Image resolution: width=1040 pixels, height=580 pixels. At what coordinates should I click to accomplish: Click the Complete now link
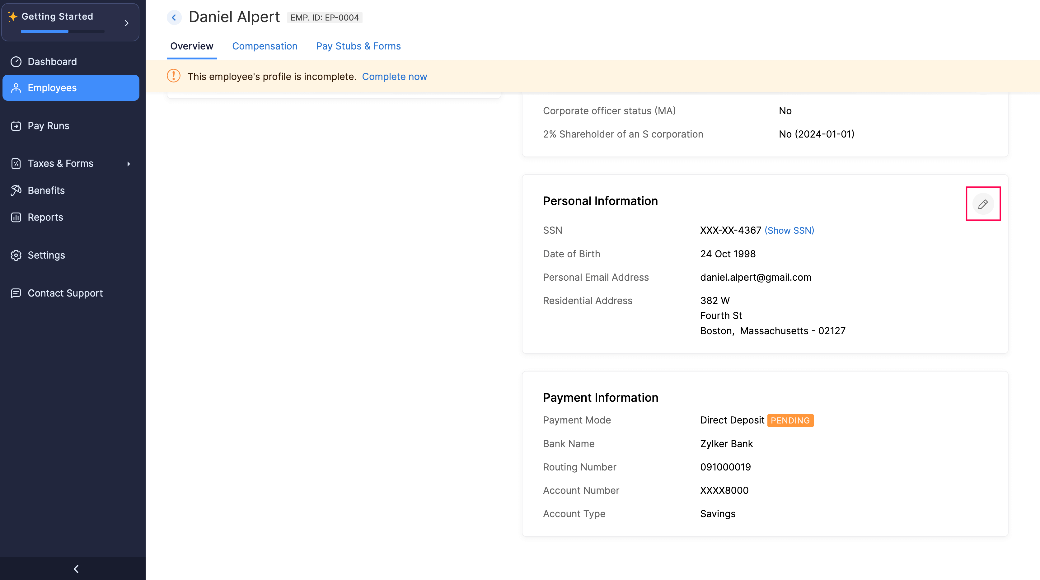pos(394,77)
